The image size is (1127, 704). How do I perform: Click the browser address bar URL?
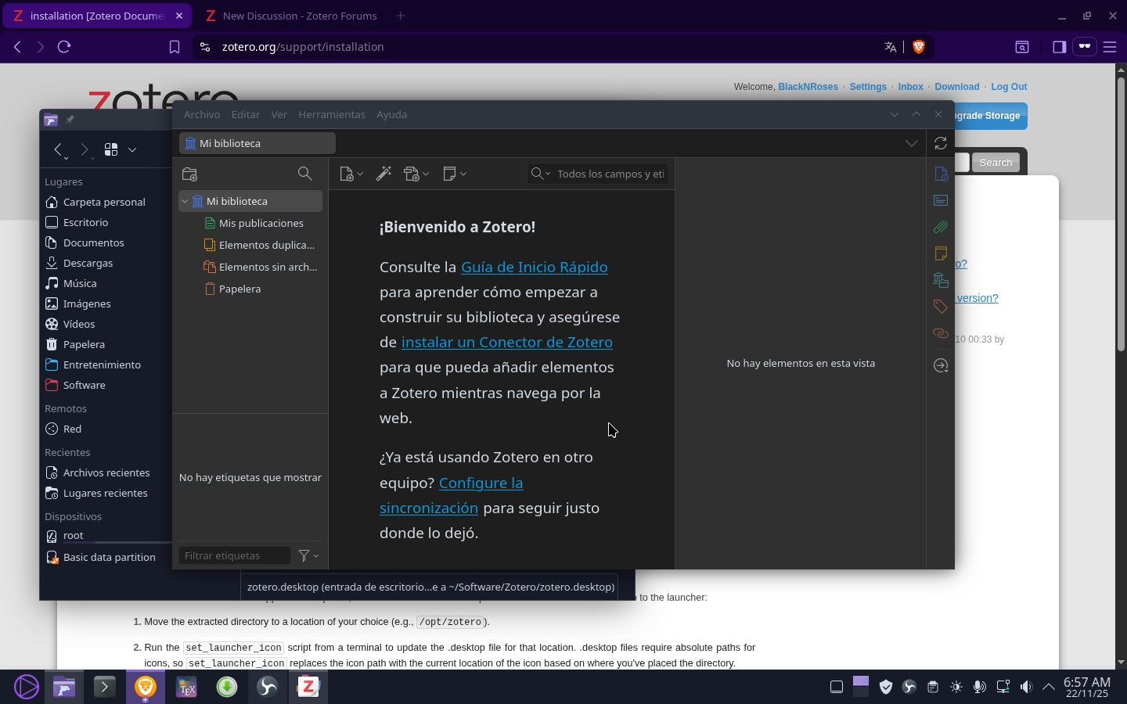[x=303, y=47]
